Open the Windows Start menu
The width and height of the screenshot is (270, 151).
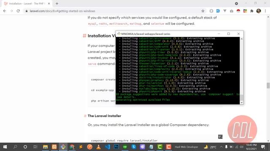click(5, 147)
